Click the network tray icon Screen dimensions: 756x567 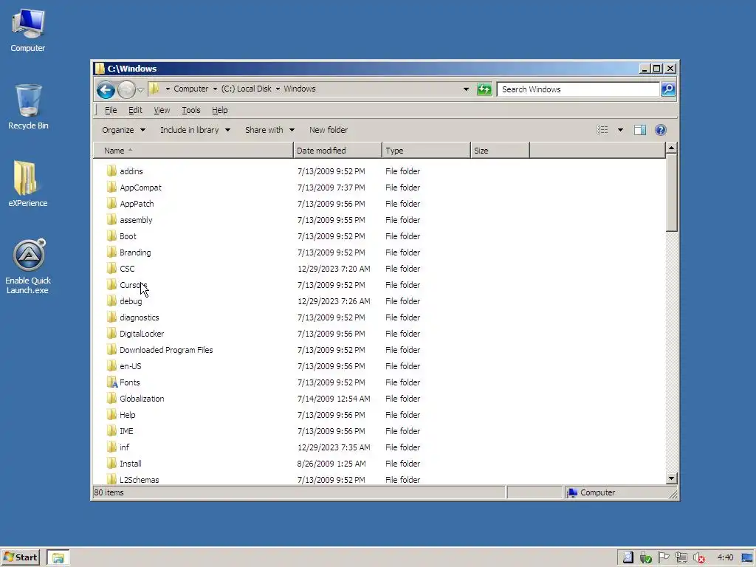click(681, 558)
